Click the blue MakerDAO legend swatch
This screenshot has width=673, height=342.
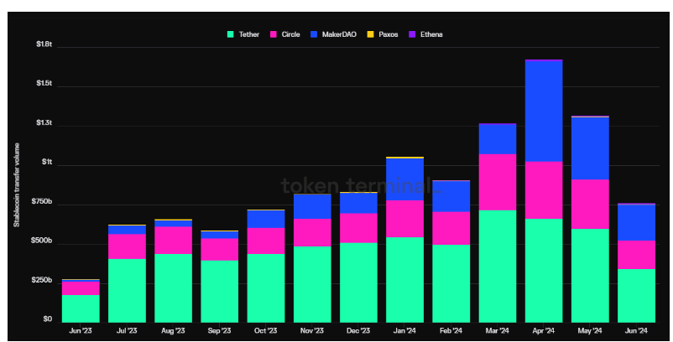(314, 34)
